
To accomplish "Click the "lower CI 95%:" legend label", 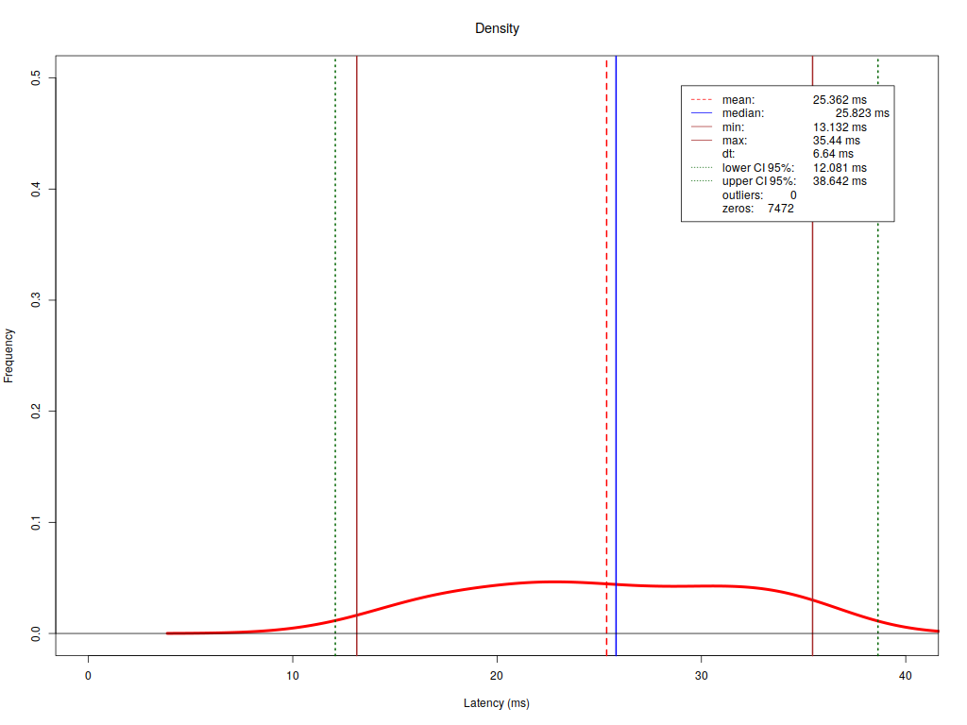I will click(x=758, y=168).
